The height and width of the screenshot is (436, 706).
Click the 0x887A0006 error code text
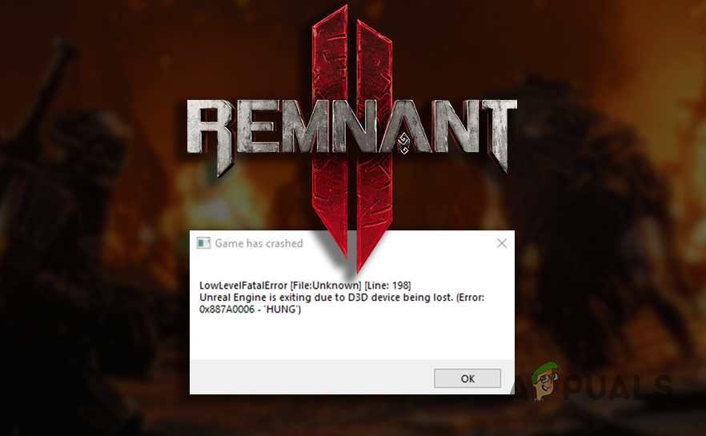point(227,309)
